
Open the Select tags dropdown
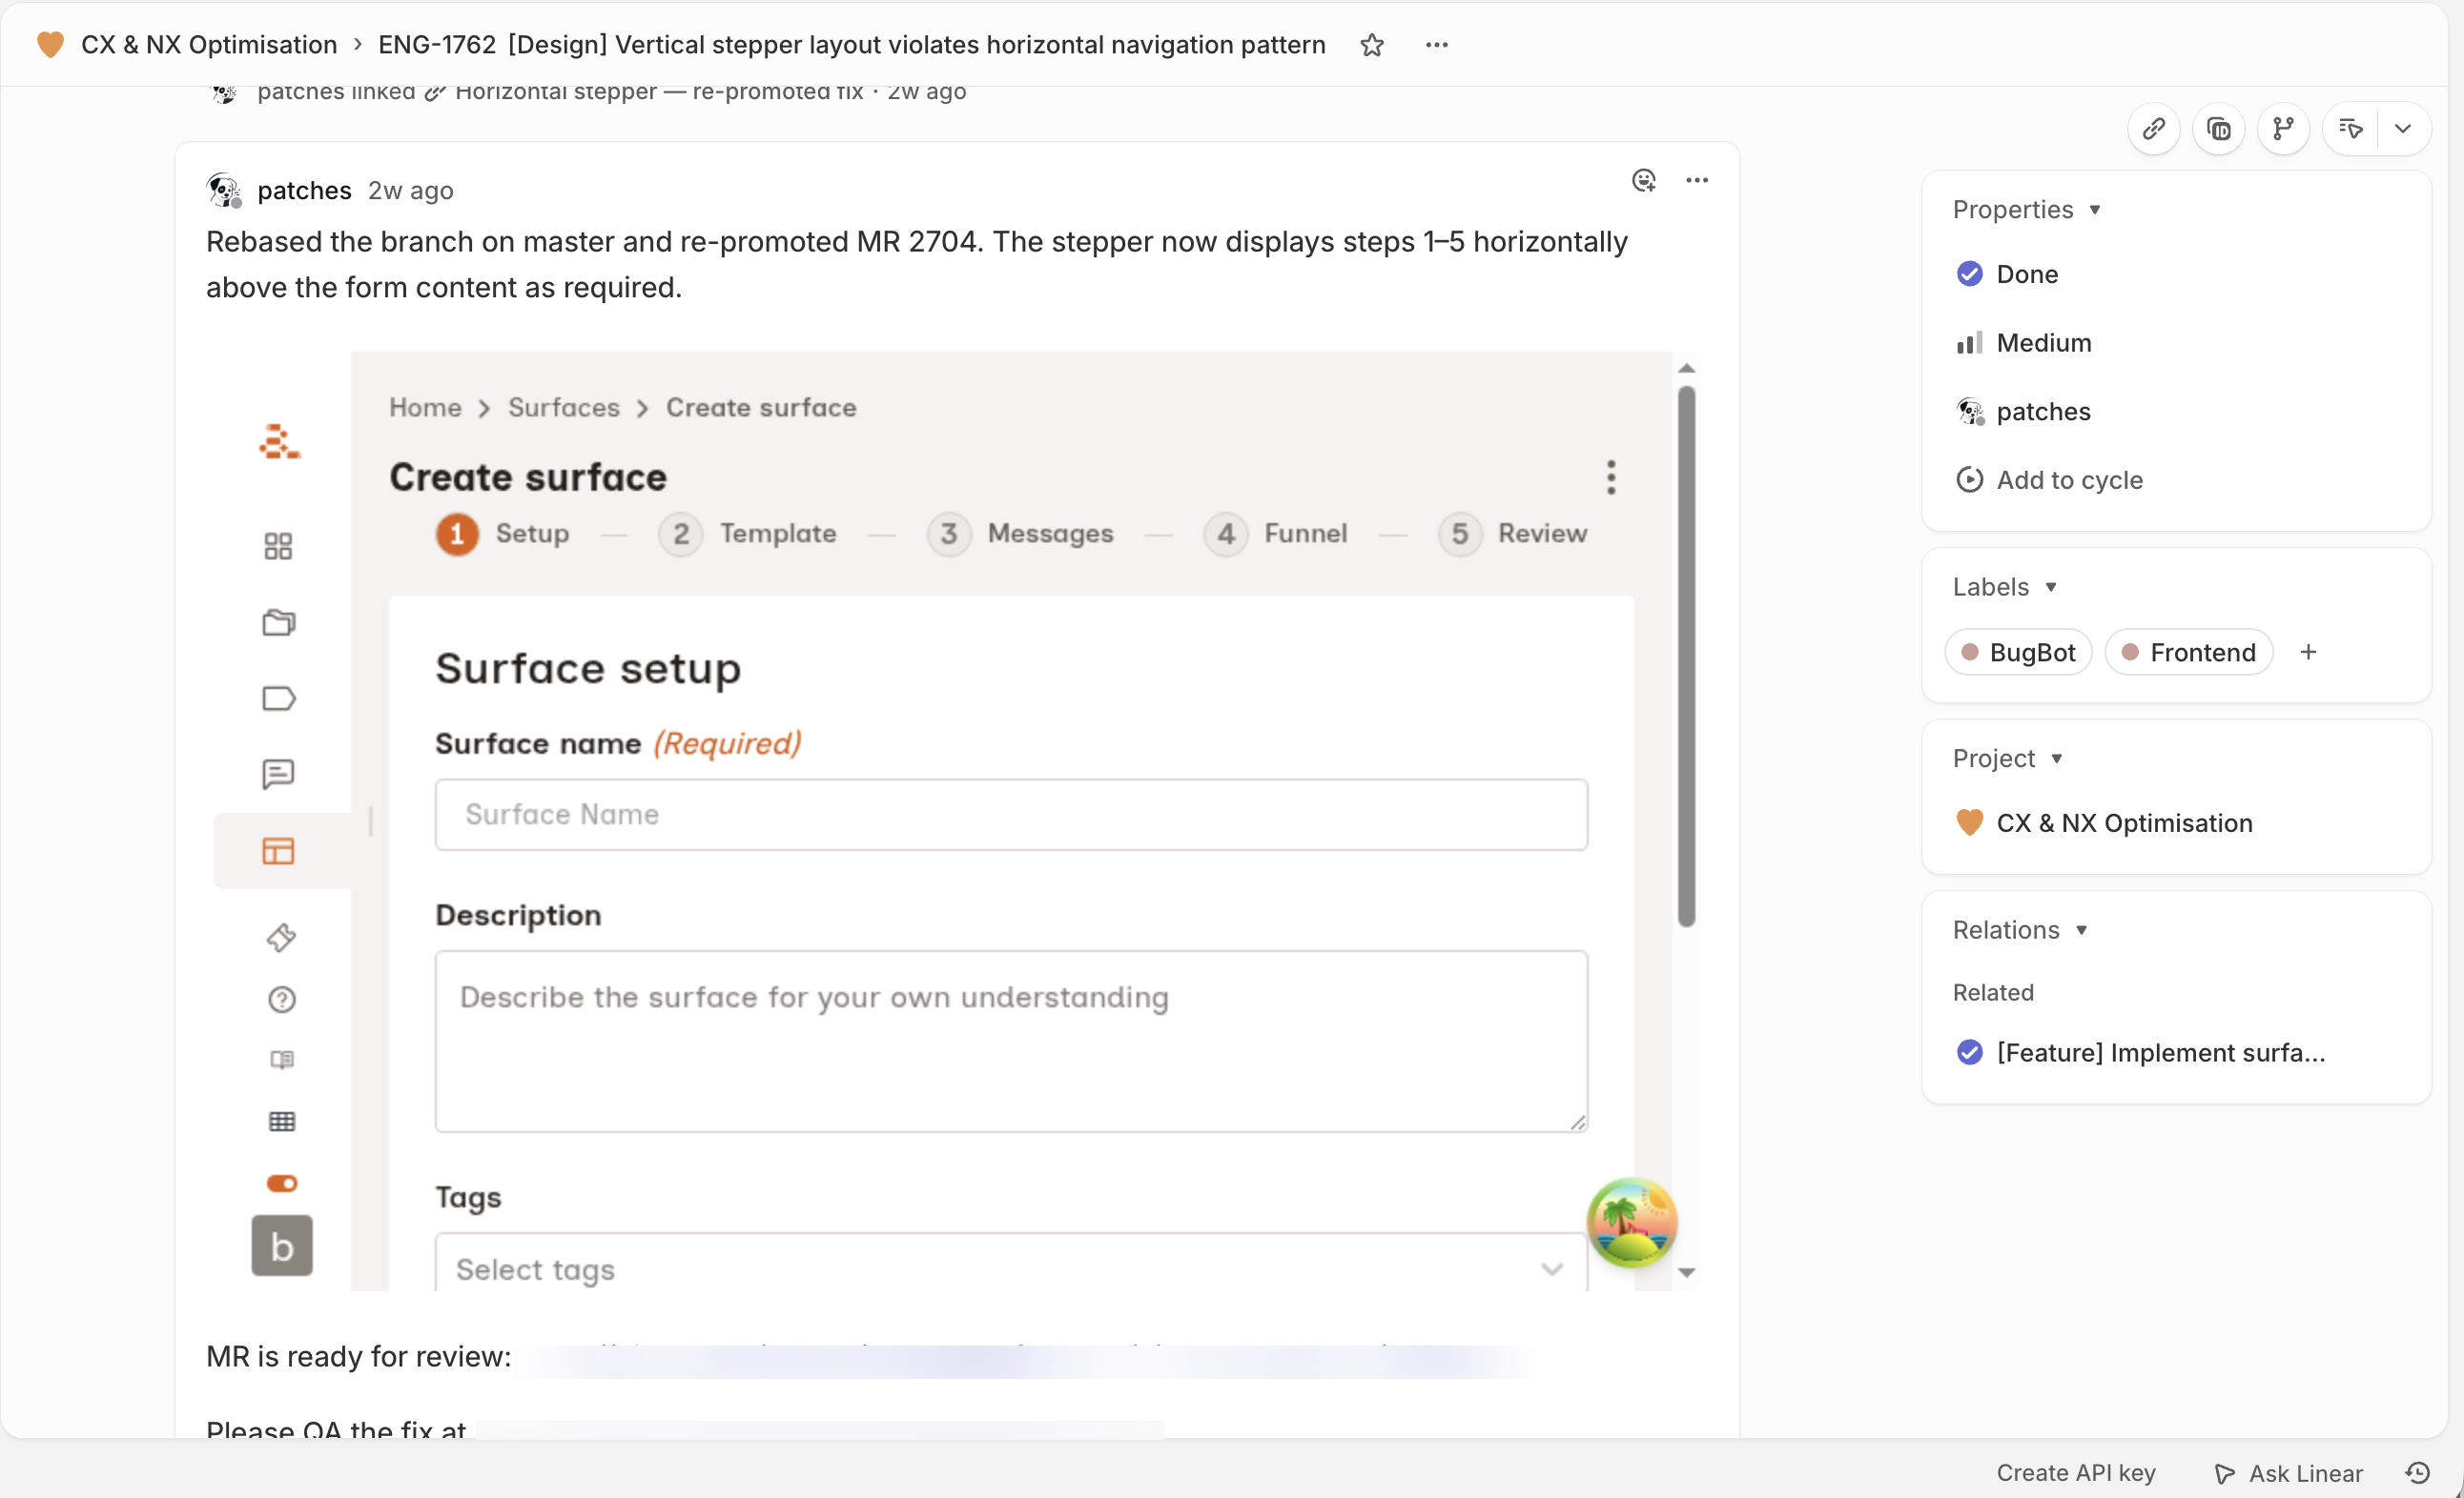click(x=1011, y=1261)
